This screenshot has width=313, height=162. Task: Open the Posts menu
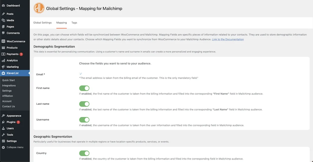[x=10, y=14]
